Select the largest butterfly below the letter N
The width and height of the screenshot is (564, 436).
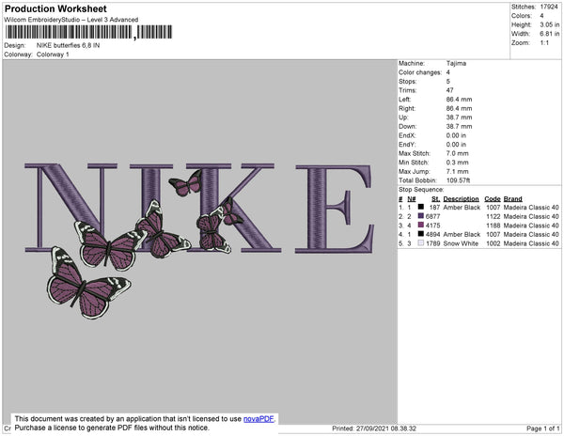(x=88, y=283)
